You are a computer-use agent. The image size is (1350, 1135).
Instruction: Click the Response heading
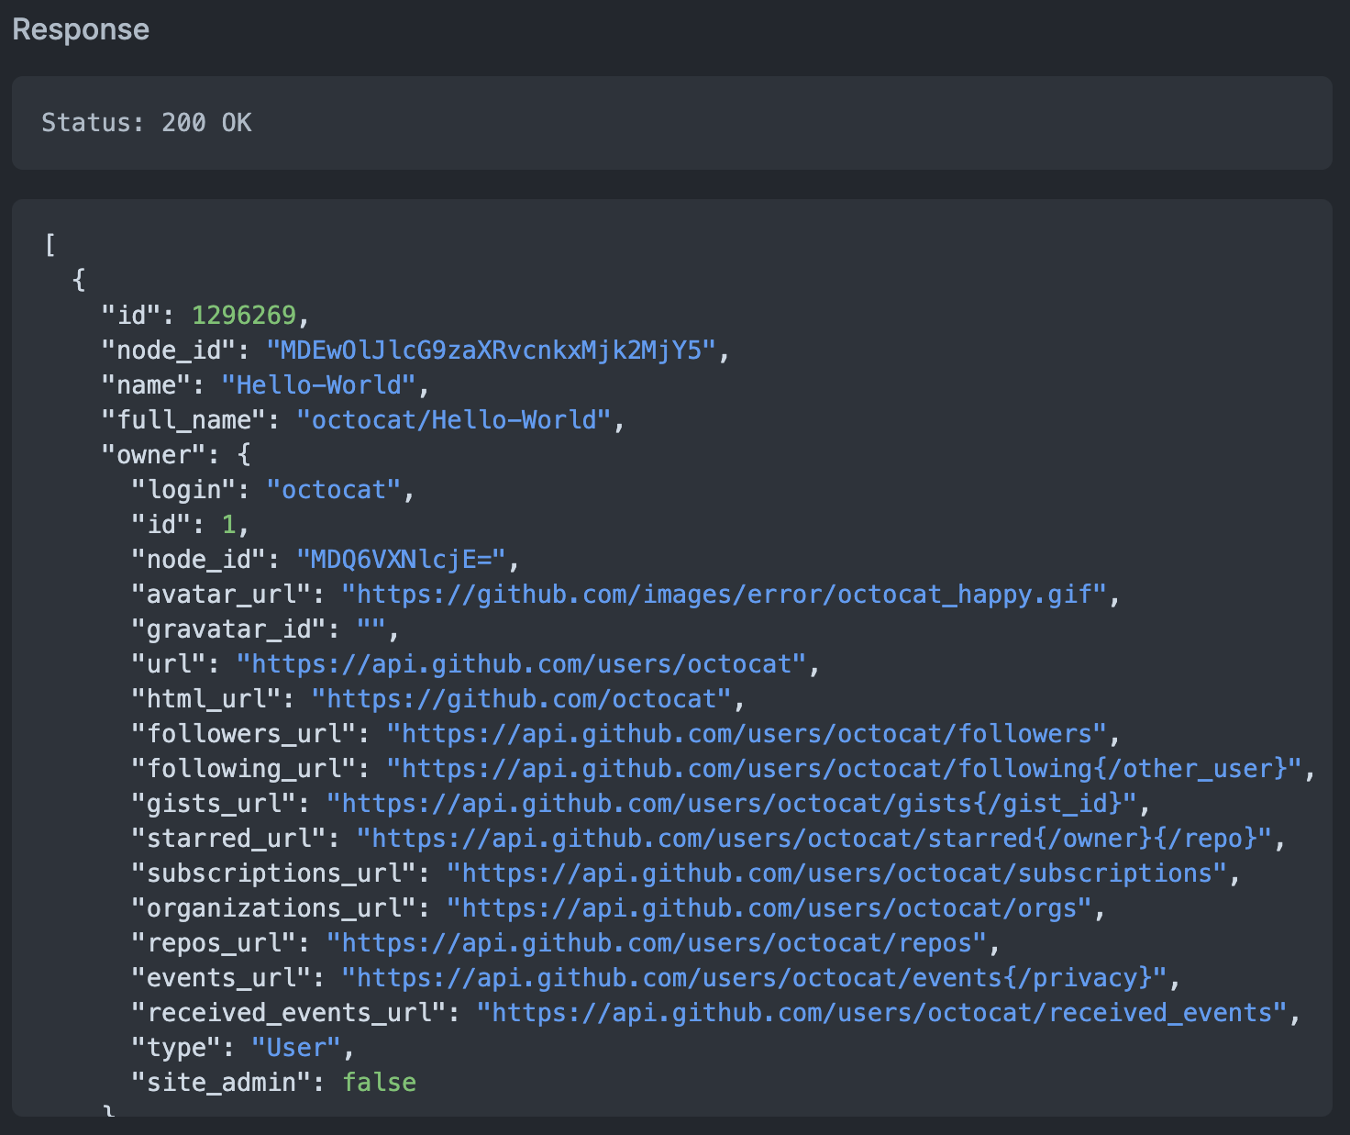coord(81,29)
